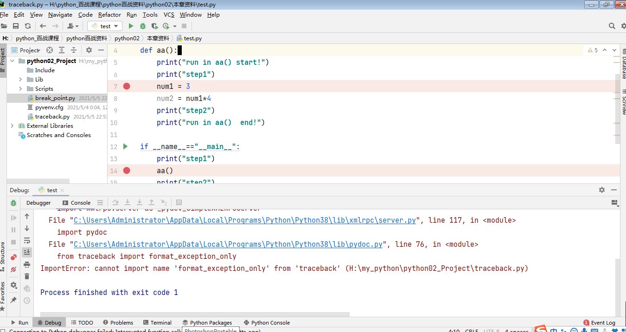Open the Refactor menu
The image size is (626, 332).
[109, 15]
